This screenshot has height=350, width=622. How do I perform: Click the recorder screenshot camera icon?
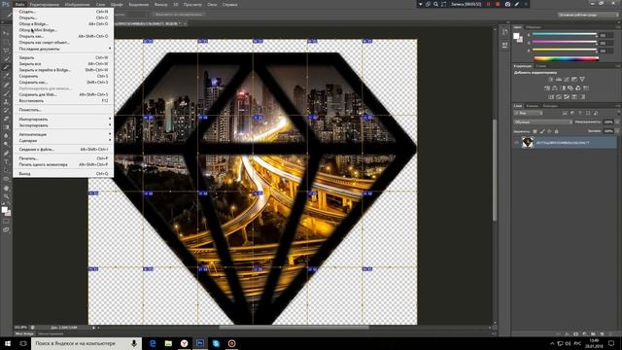[507, 4]
